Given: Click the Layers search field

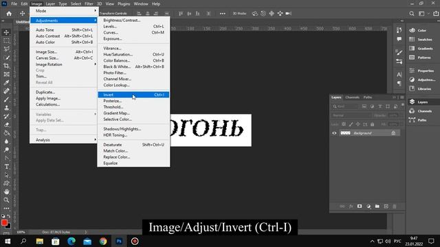Looking at the screenshot, I should click(345, 106).
